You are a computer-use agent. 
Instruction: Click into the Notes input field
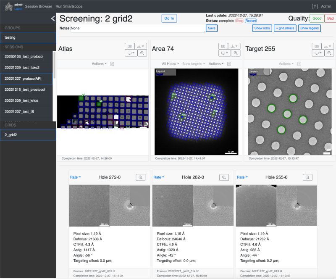(138, 28)
